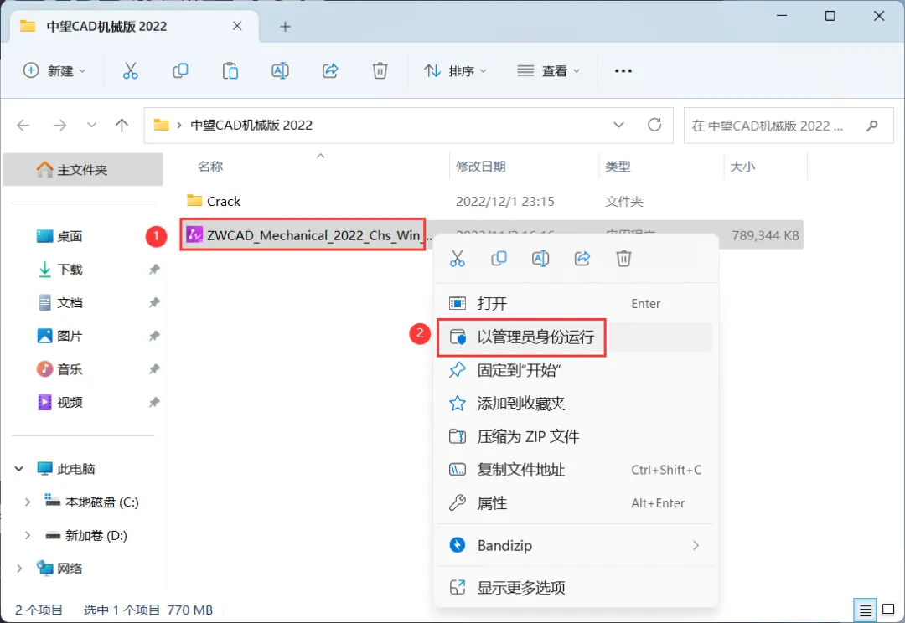Unpin the 音乐 folder pin icon
The width and height of the screenshot is (905, 623).
coord(154,369)
